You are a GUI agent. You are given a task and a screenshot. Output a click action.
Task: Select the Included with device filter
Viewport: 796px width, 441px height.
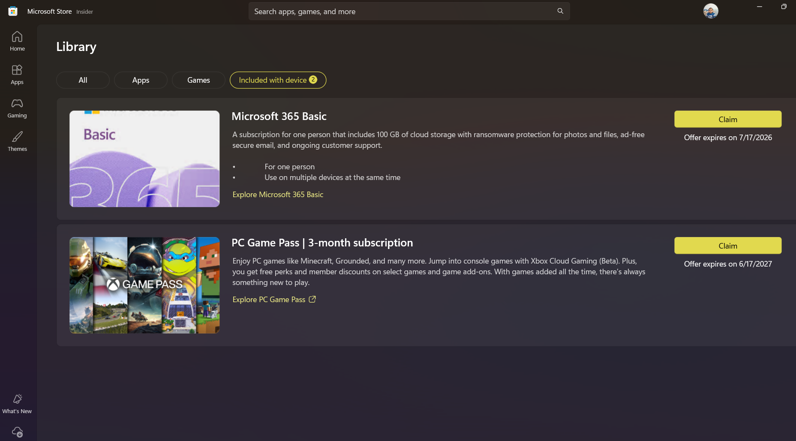278,80
